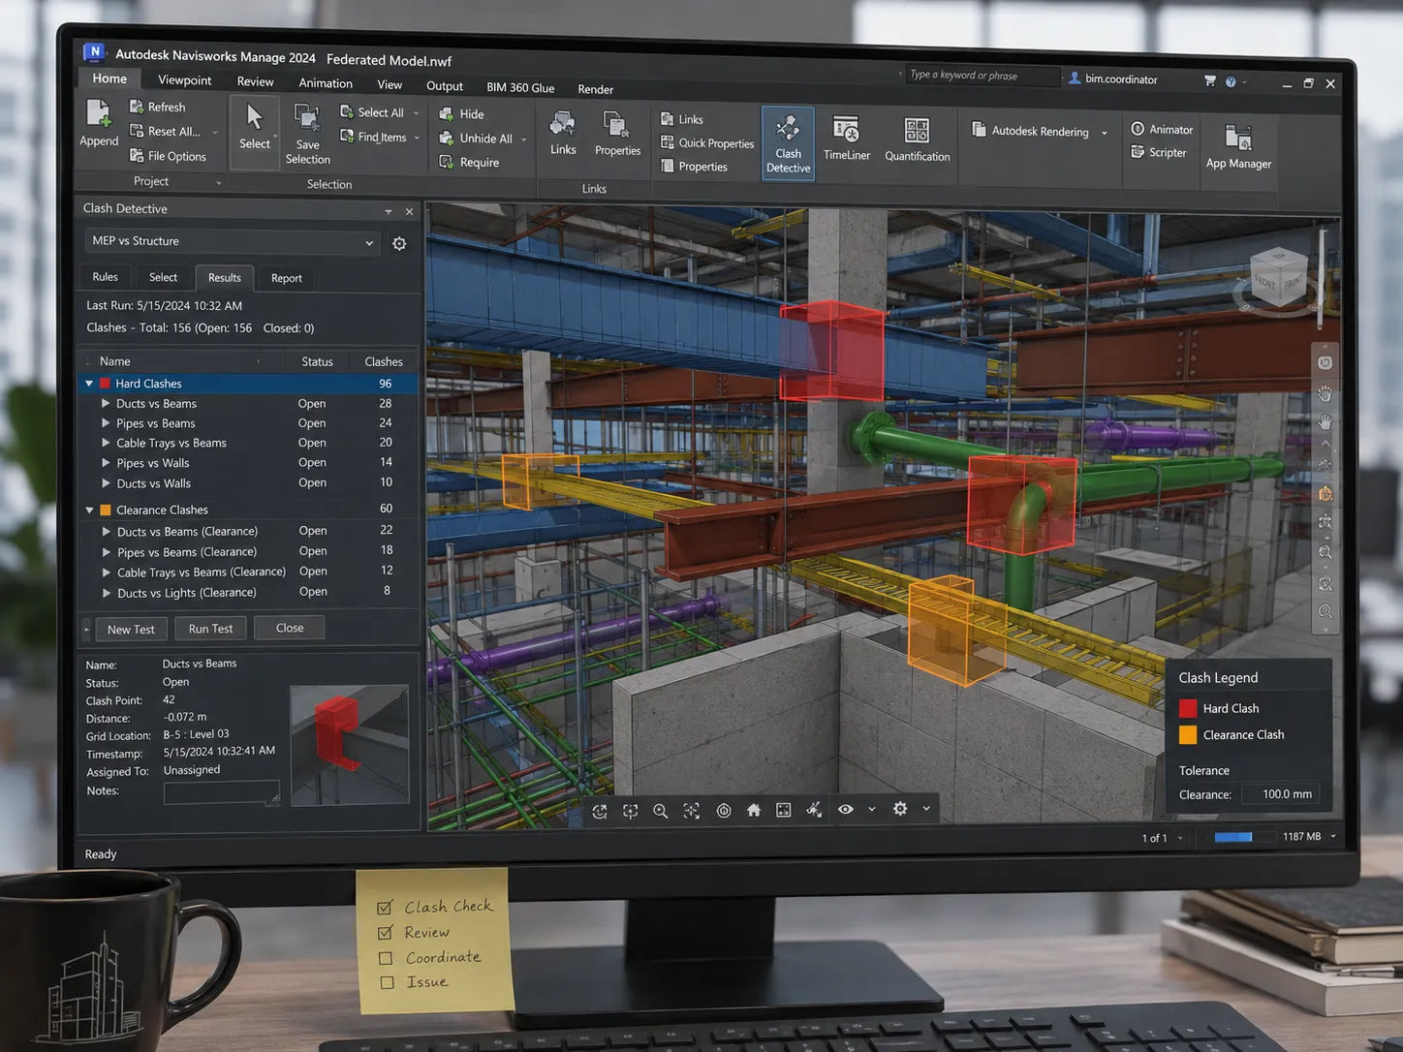Open the MEP vs Structure test dropdown
Image resolution: width=1403 pixels, height=1052 pixels.
click(232, 241)
